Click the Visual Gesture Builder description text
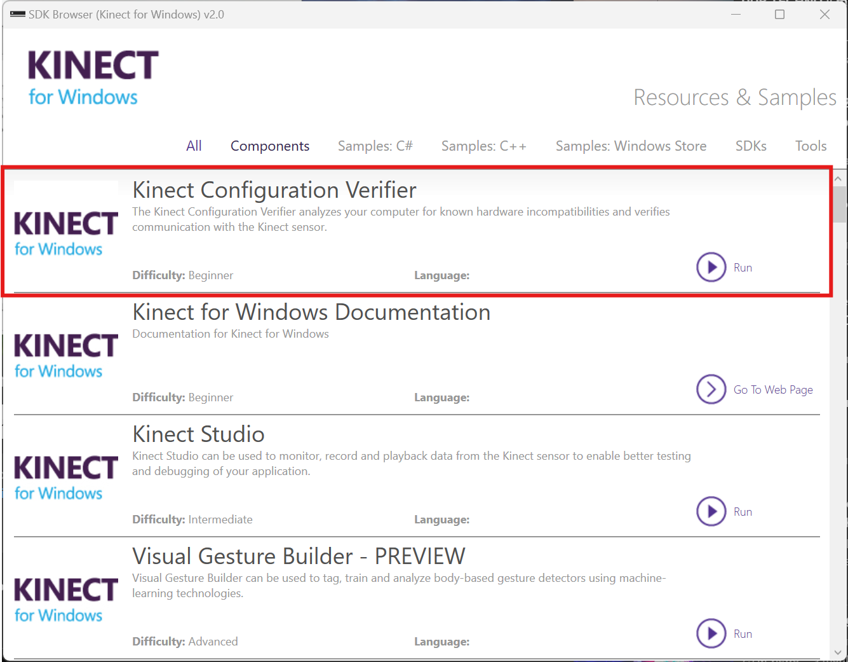The height and width of the screenshot is (662, 848). coord(399,586)
